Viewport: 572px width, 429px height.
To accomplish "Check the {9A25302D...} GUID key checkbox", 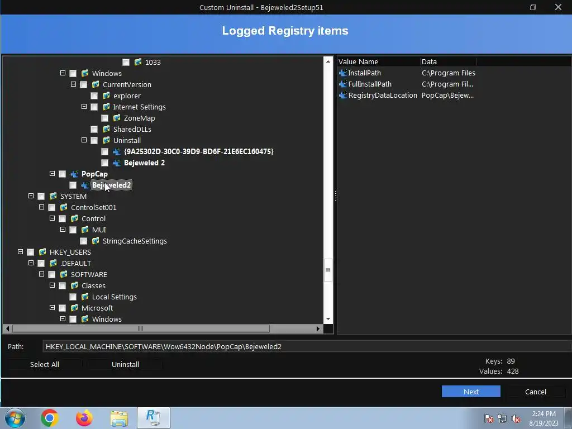I will click(104, 151).
